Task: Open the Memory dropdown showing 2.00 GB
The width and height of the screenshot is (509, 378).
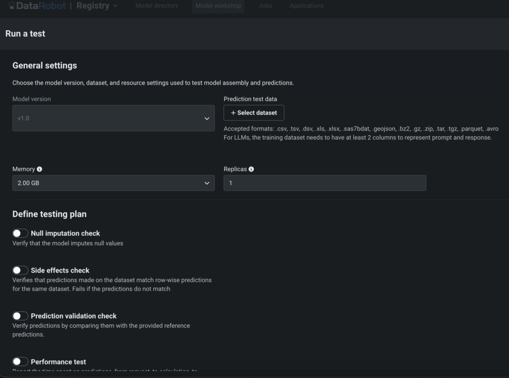Action: click(x=113, y=183)
